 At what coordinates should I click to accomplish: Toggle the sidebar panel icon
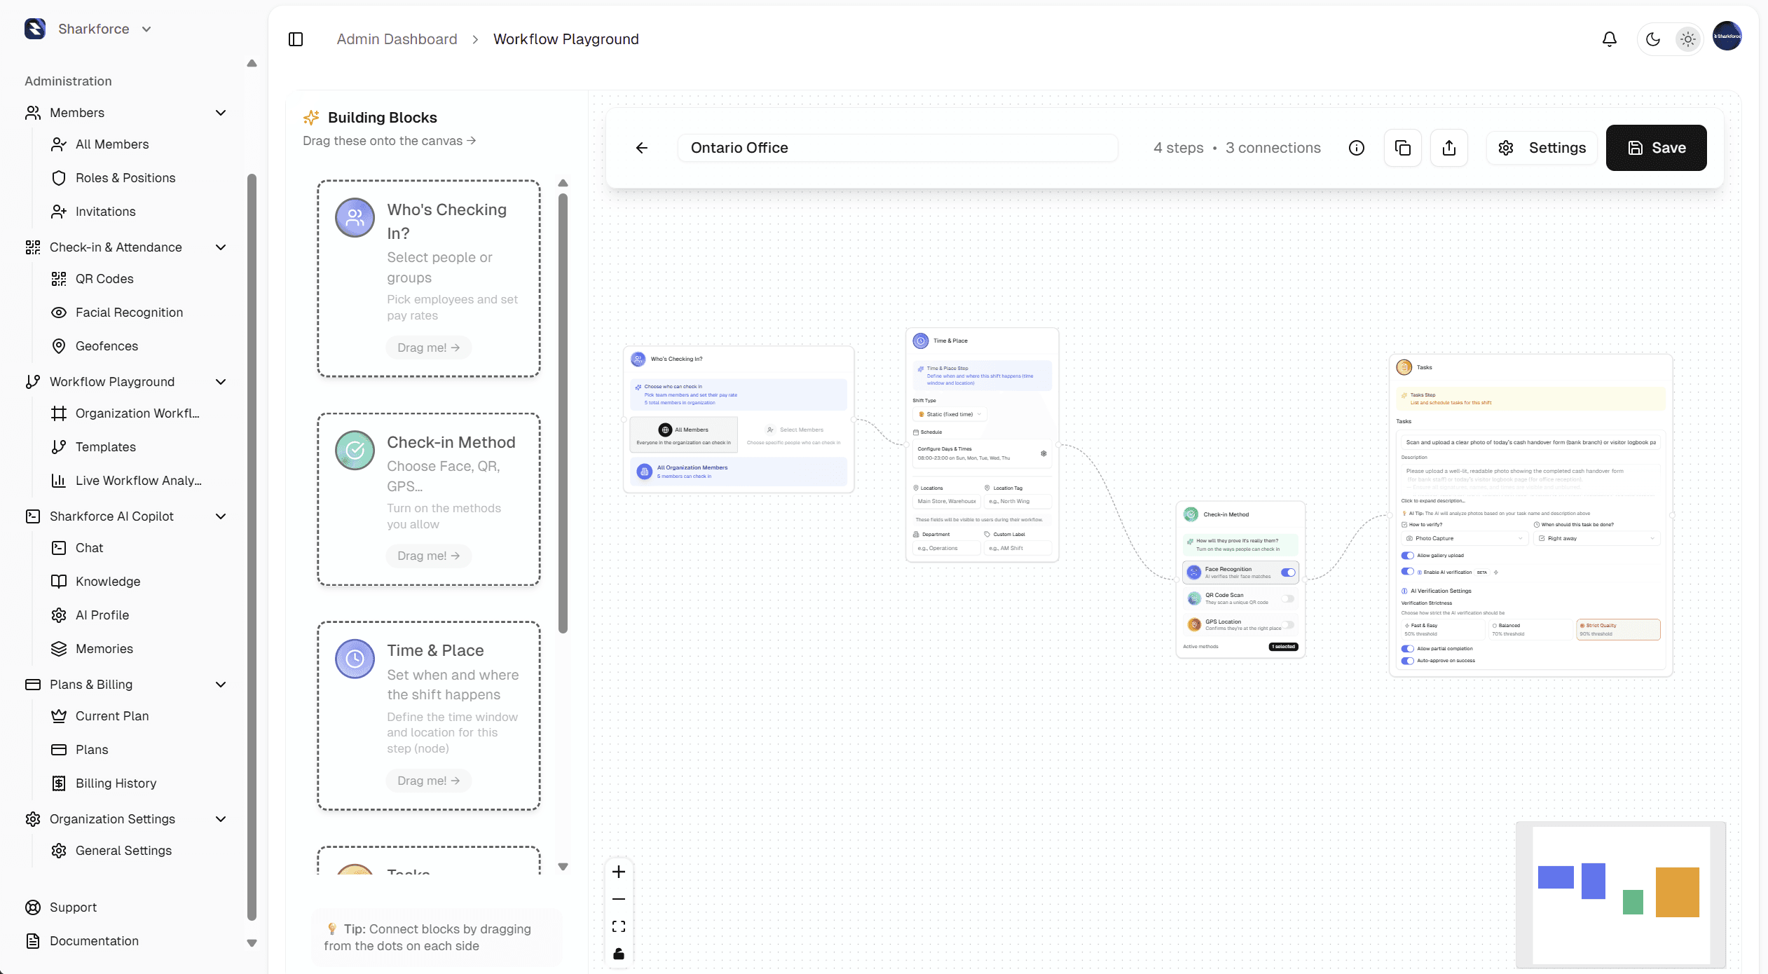point(296,39)
